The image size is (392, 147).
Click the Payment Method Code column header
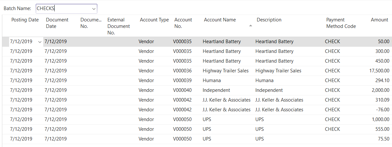341,23
